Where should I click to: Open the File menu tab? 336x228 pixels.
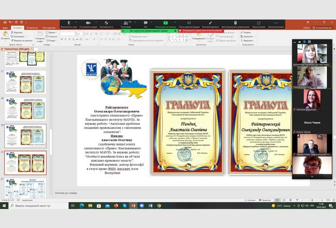pos(5,27)
